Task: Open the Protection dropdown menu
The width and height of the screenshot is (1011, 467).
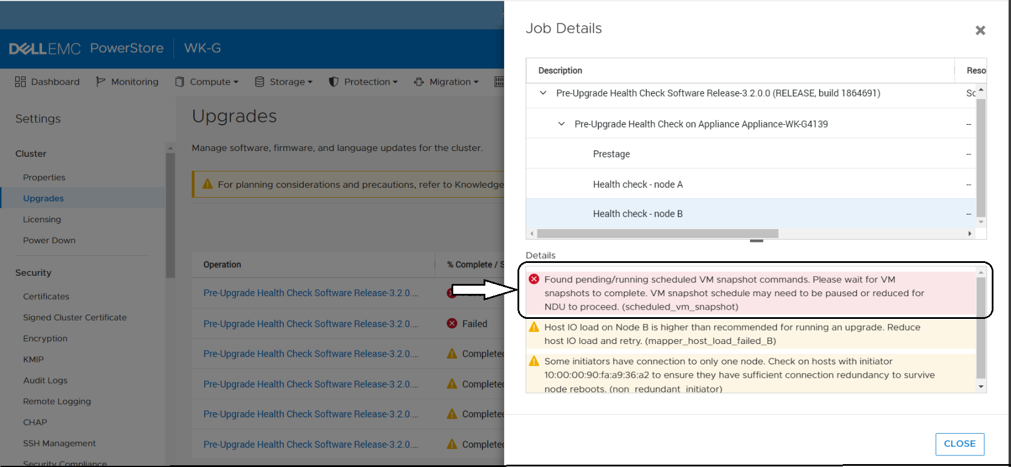Action: click(x=363, y=82)
